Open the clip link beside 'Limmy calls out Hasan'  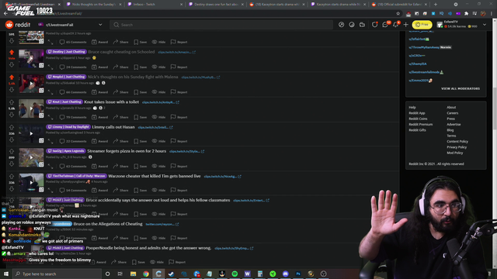tap(155, 127)
